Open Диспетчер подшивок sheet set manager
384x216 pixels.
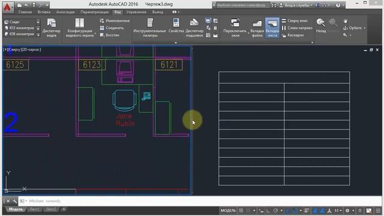(x=194, y=28)
